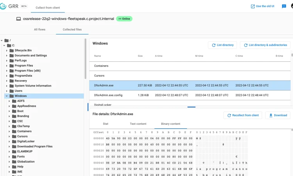
Task: Select the Containers folder in tree
Action: pos(25,131)
